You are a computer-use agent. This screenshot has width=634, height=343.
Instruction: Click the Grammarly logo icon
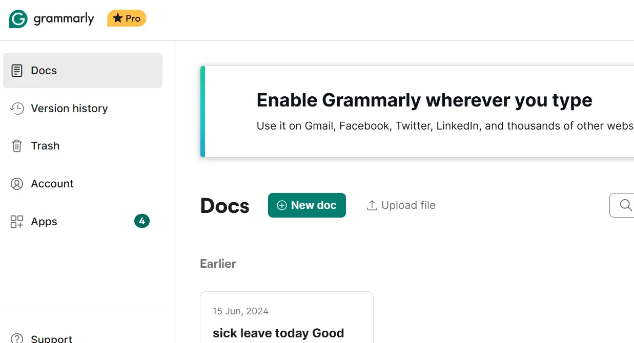point(18,19)
